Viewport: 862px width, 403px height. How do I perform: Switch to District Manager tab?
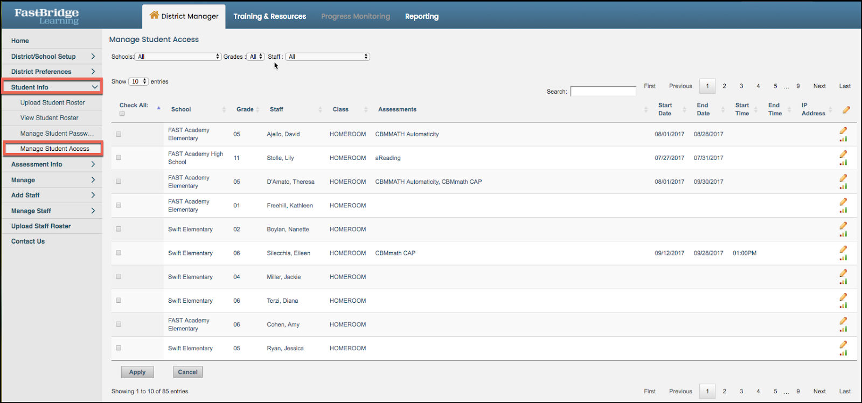point(184,16)
